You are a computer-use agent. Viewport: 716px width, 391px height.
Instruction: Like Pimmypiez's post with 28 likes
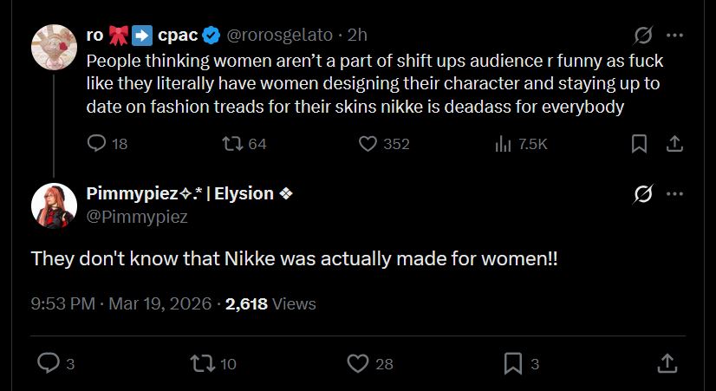pyautogui.click(x=358, y=363)
